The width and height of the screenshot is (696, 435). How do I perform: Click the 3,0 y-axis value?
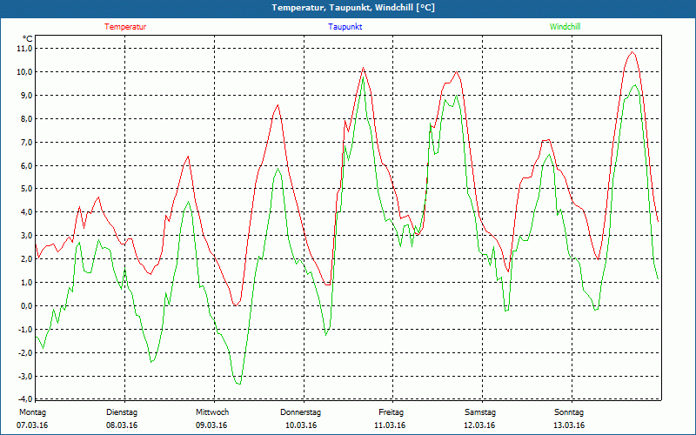pyautogui.click(x=26, y=236)
